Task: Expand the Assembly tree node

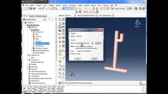Action: tap(28, 67)
